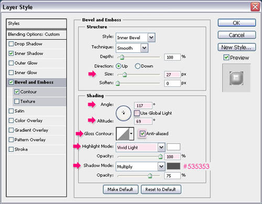The width and height of the screenshot is (262, 204).
Task: Click the Soften slider handle
Action: tap(118, 83)
